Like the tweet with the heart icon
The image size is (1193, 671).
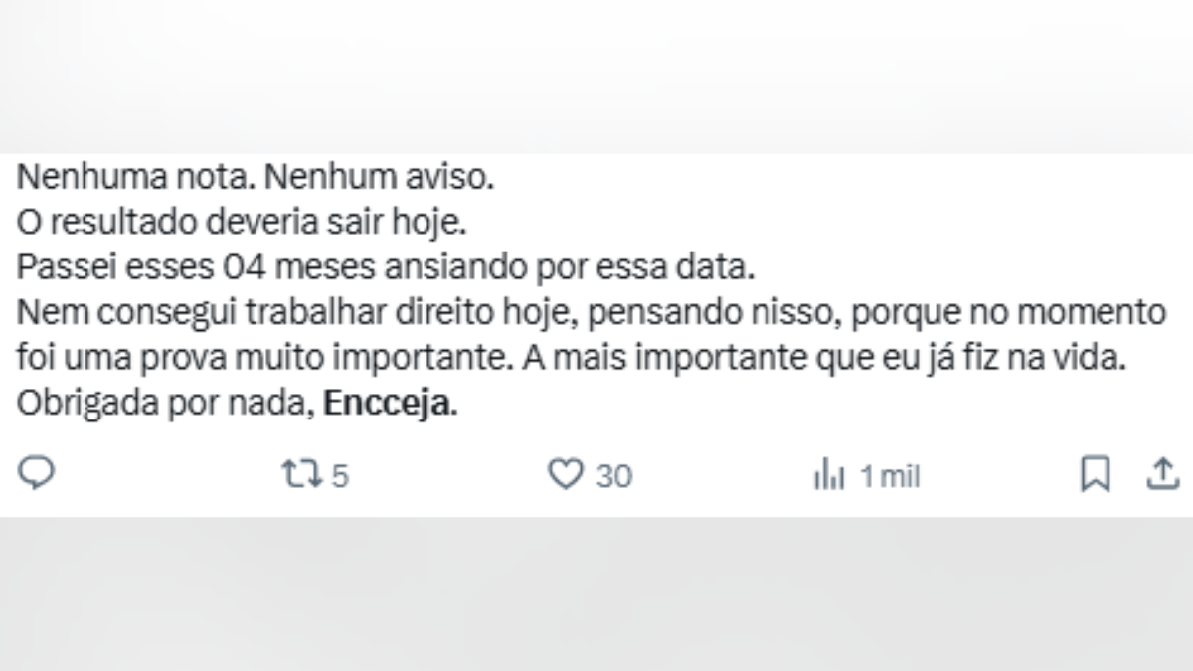tap(566, 476)
